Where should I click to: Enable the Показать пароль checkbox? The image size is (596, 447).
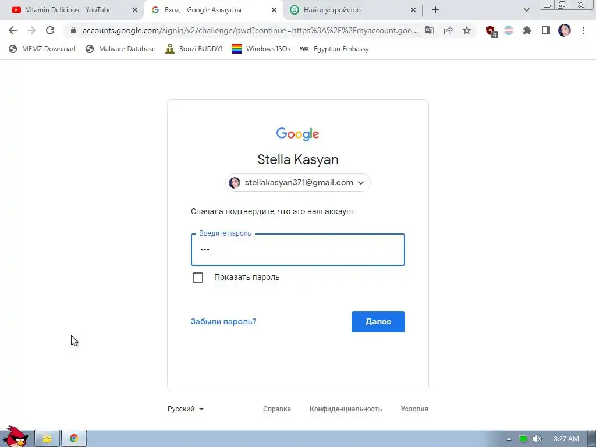[x=198, y=278]
